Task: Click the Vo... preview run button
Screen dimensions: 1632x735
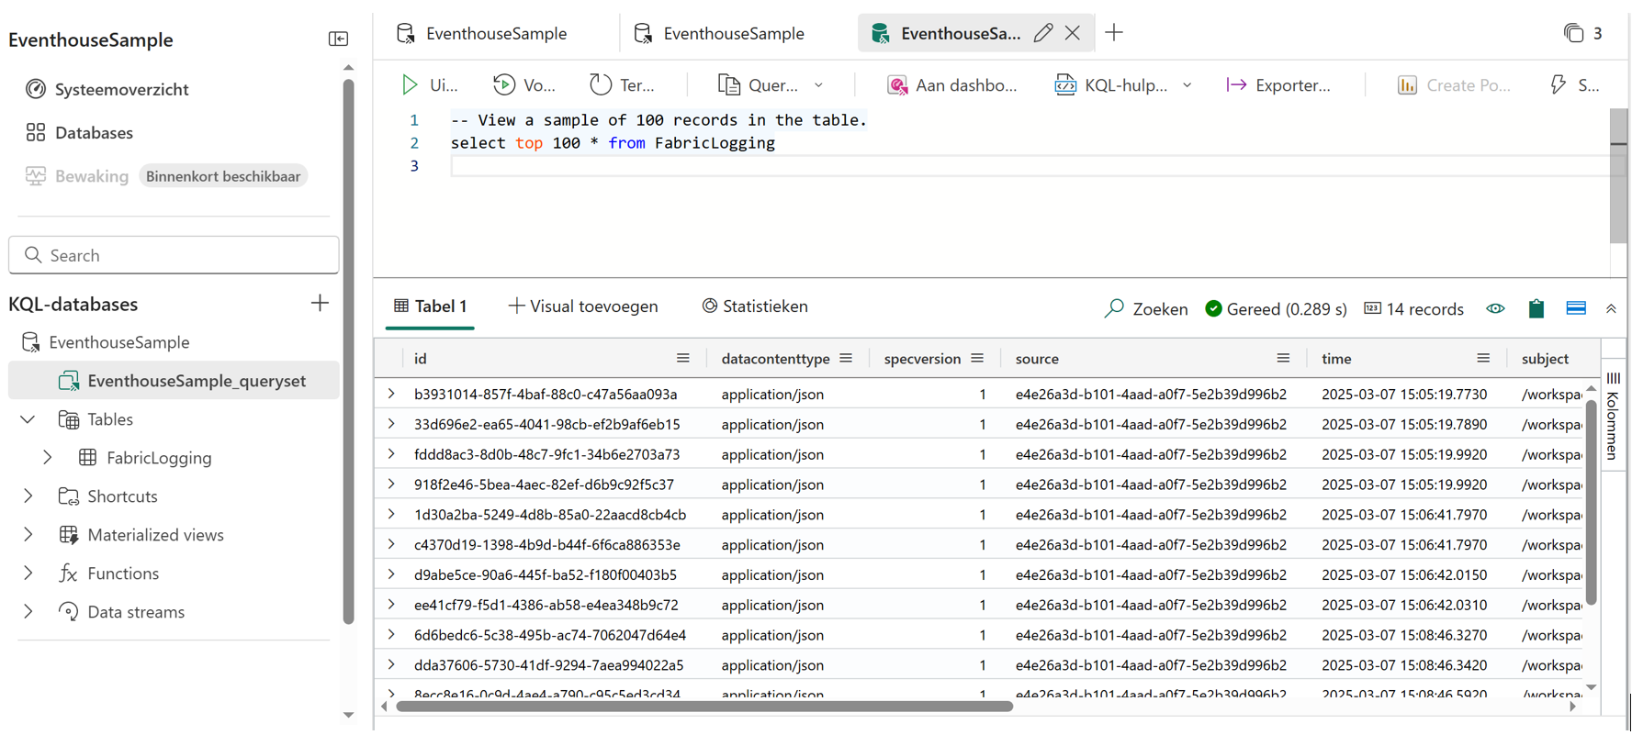Action: coord(524,85)
